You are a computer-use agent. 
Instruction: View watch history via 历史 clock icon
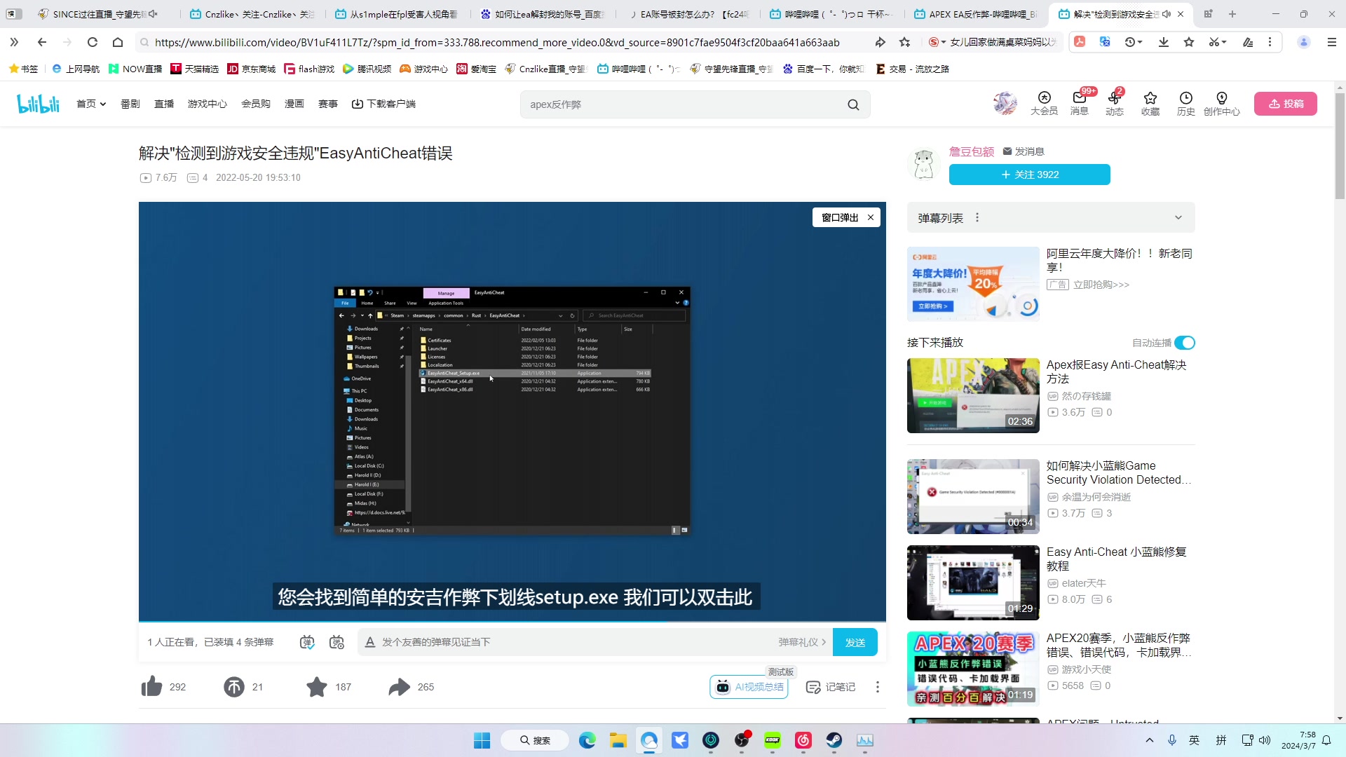(1185, 104)
